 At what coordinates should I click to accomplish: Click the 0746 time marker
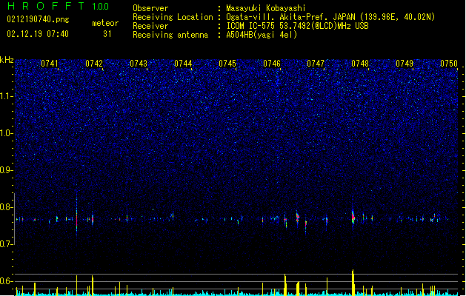272,64
